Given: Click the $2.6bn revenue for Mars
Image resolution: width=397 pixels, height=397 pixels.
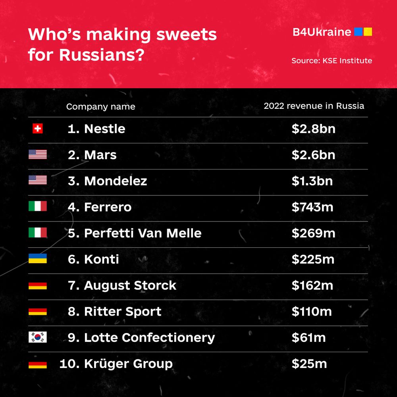Looking at the screenshot, I should (313, 154).
